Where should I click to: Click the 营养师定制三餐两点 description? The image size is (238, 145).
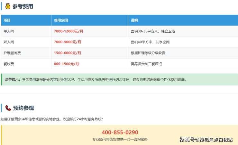[x=146, y=64]
